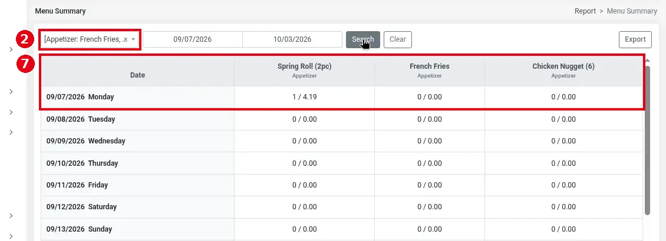The height and width of the screenshot is (241, 666).
Task: Click the start date field 09/07/2026
Action: click(192, 39)
